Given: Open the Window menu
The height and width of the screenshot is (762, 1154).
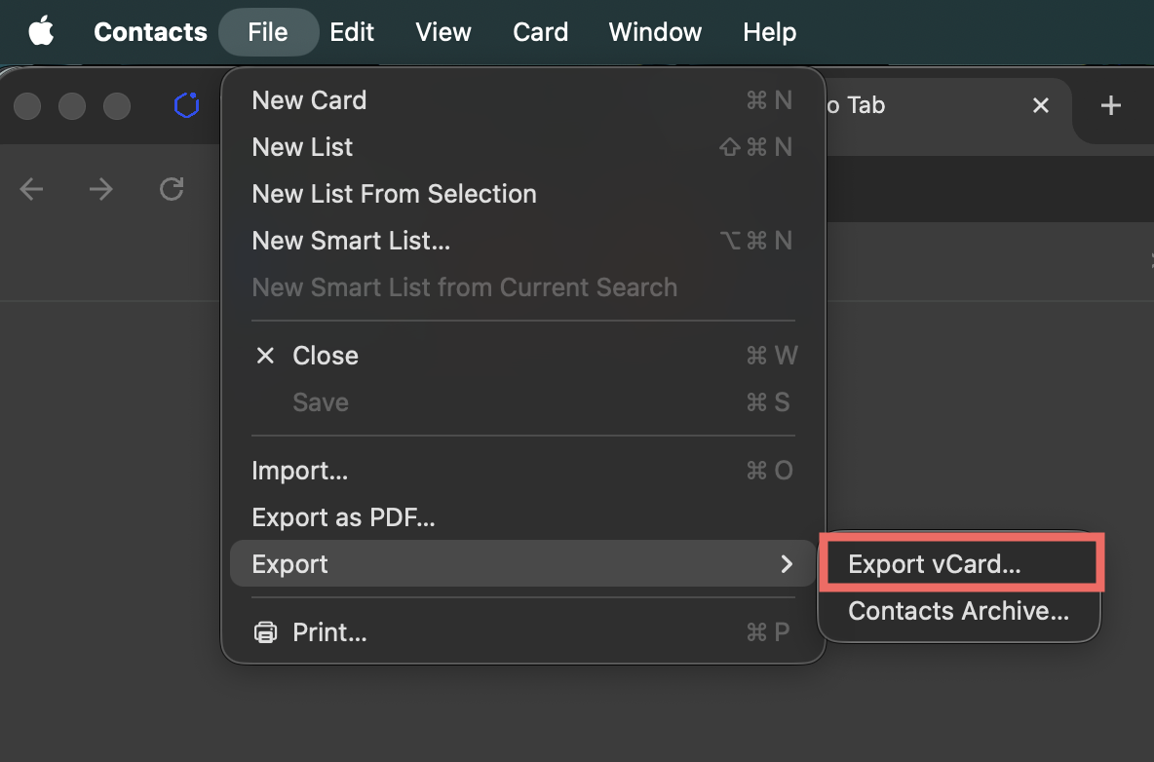Looking at the screenshot, I should (655, 32).
